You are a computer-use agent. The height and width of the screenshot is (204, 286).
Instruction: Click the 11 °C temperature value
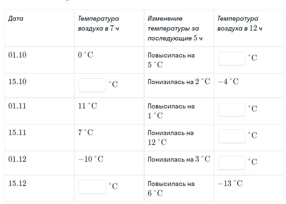(87, 106)
